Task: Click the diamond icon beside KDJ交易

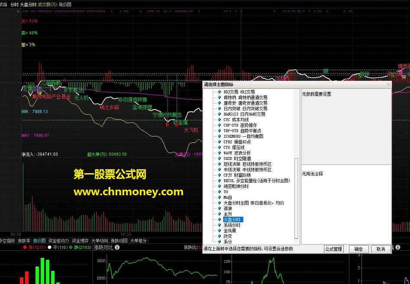Action: (x=220, y=92)
